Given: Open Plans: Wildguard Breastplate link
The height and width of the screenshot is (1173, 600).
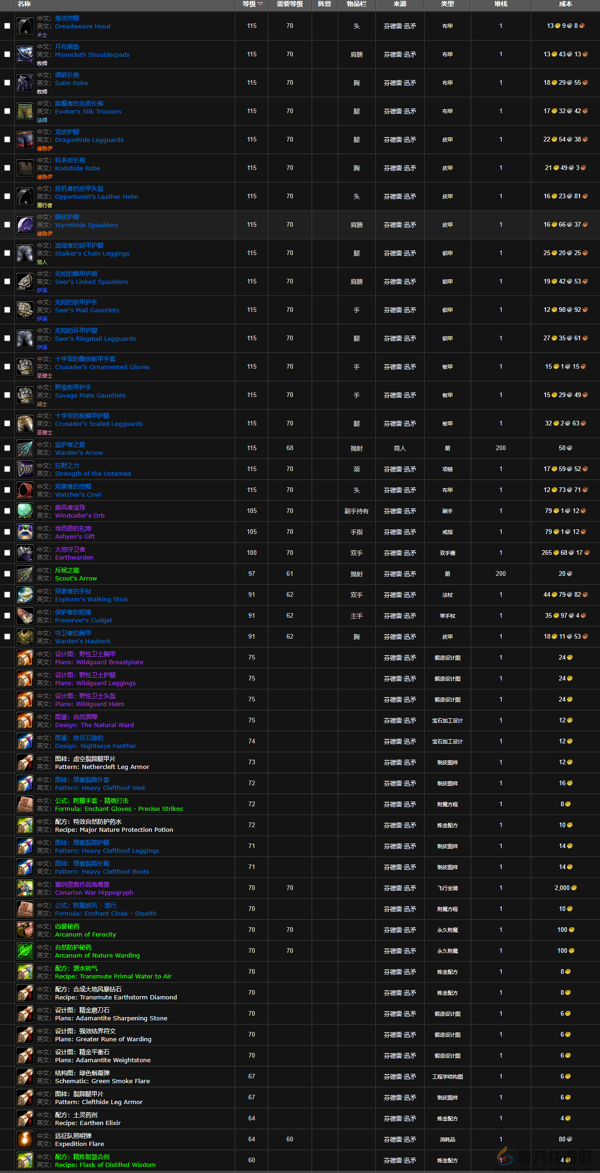Looking at the screenshot, I should pyautogui.click(x=99, y=662).
